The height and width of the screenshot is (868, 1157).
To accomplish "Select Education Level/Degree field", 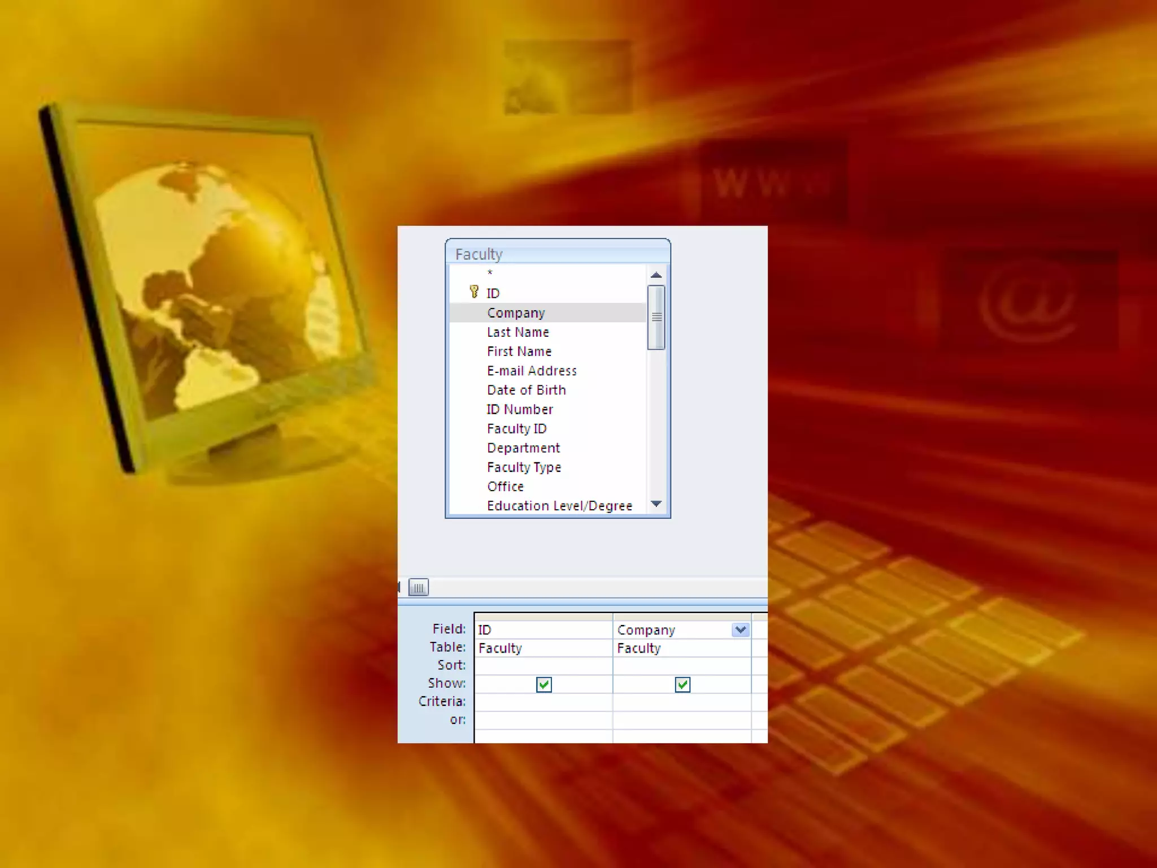I will [559, 506].
